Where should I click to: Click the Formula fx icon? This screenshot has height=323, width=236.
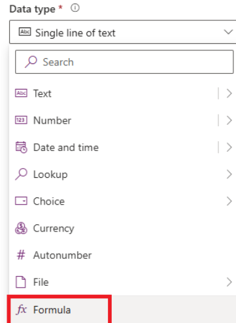point(22,309)
